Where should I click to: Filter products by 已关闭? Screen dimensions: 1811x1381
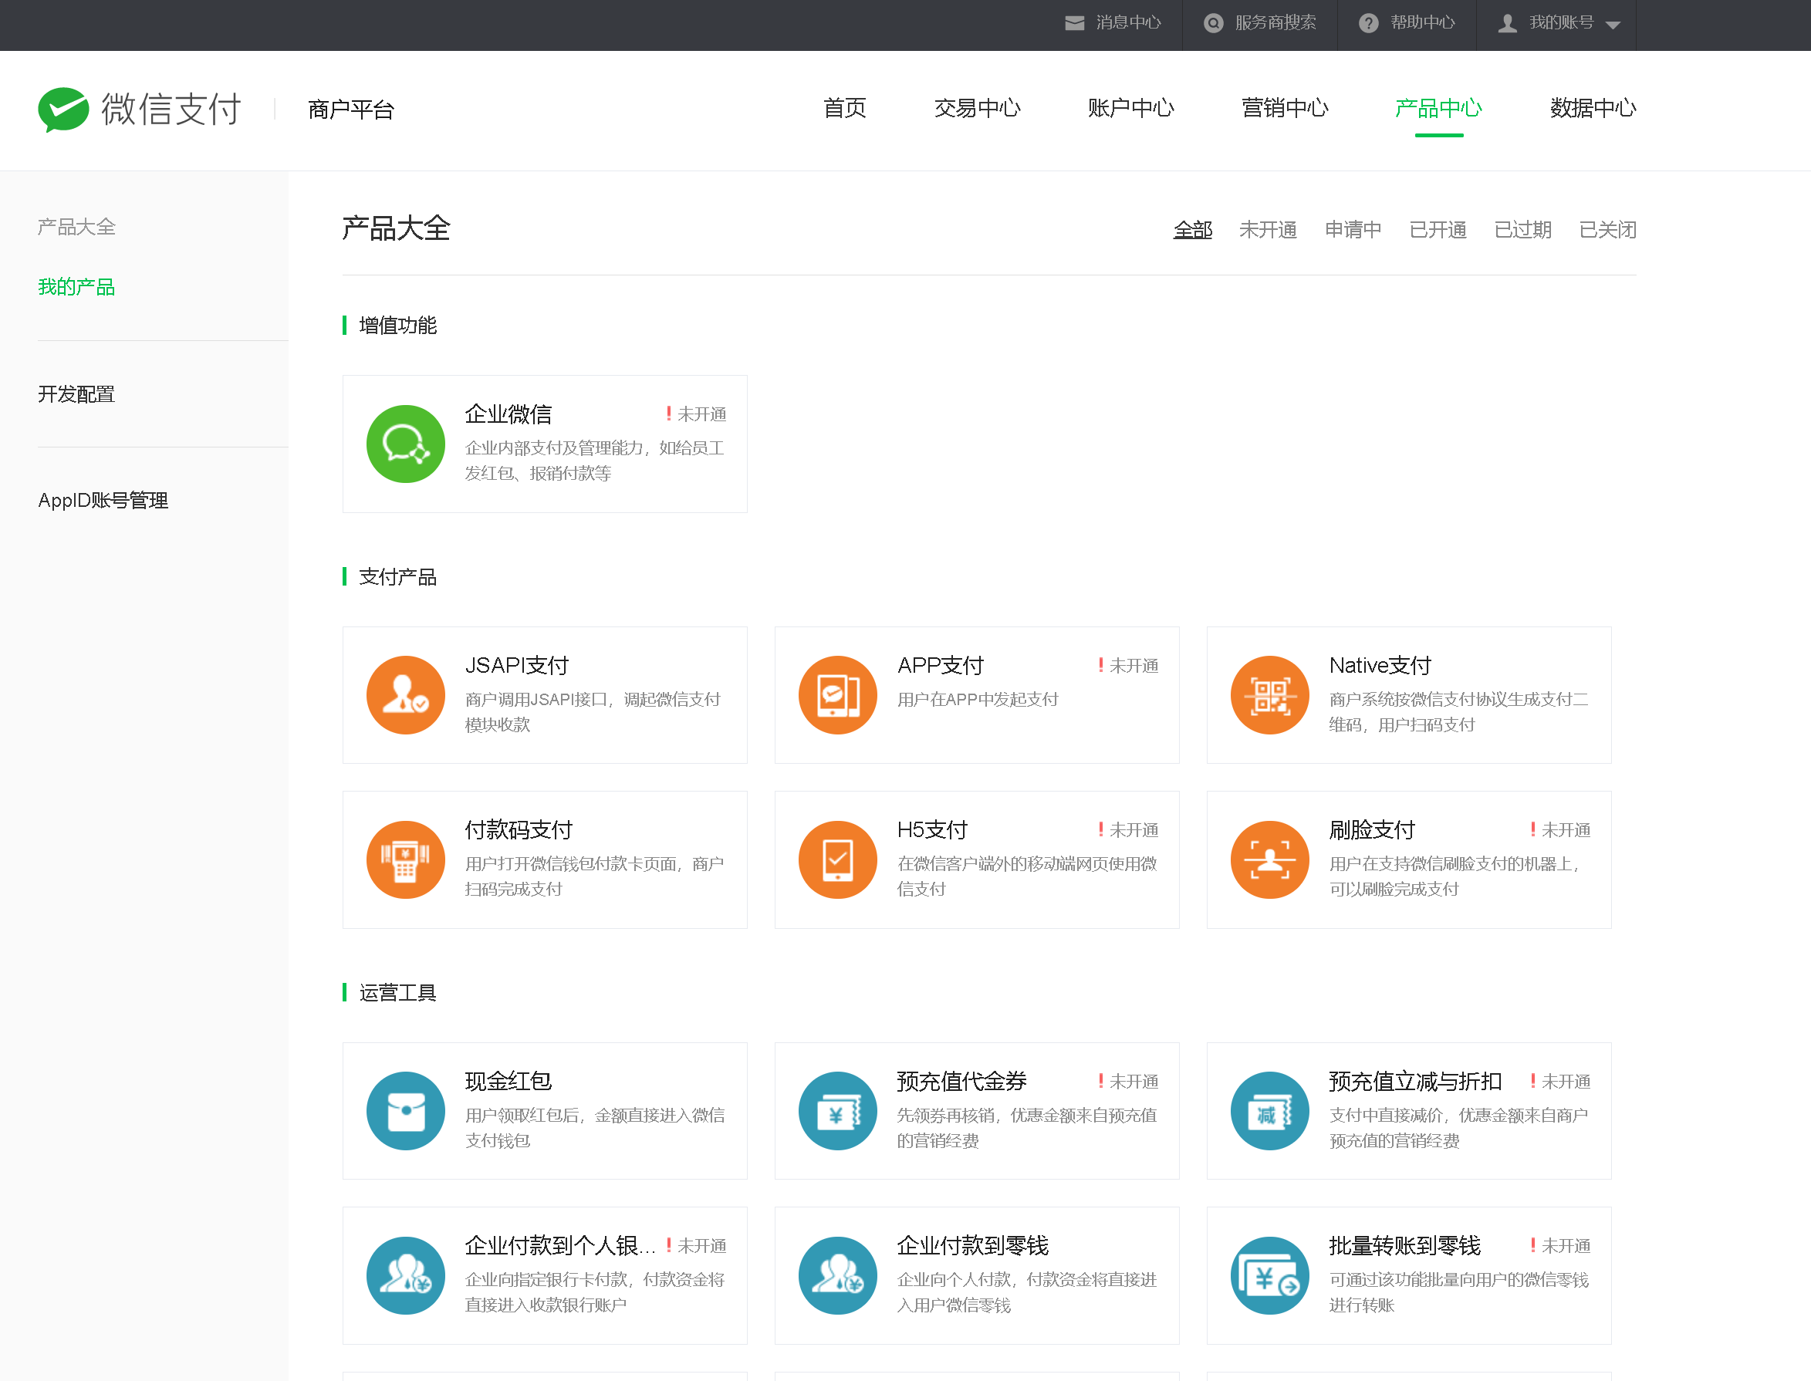point(1608,229)
